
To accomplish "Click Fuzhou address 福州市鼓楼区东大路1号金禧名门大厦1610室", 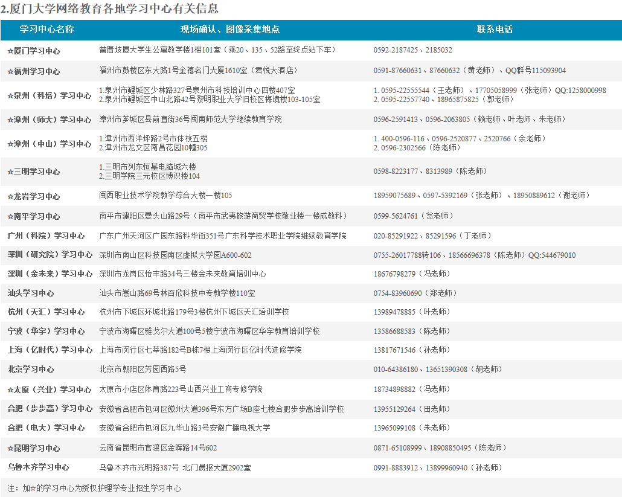I will click(x=199, y=71).
